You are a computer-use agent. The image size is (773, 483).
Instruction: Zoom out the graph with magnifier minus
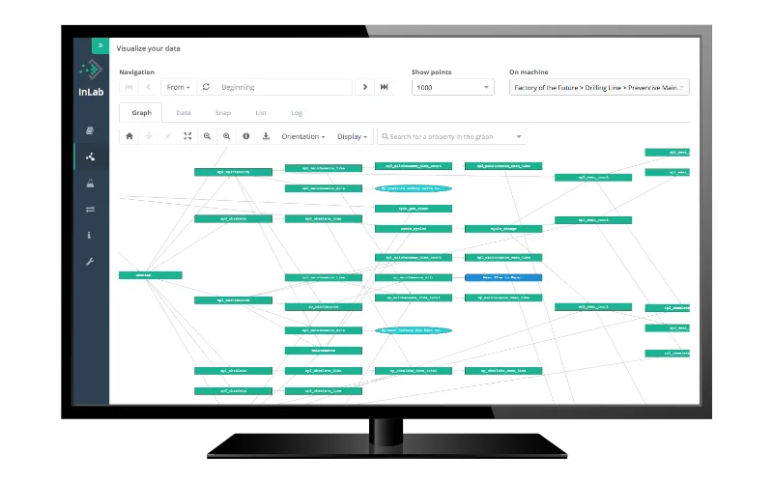(207, 136)
